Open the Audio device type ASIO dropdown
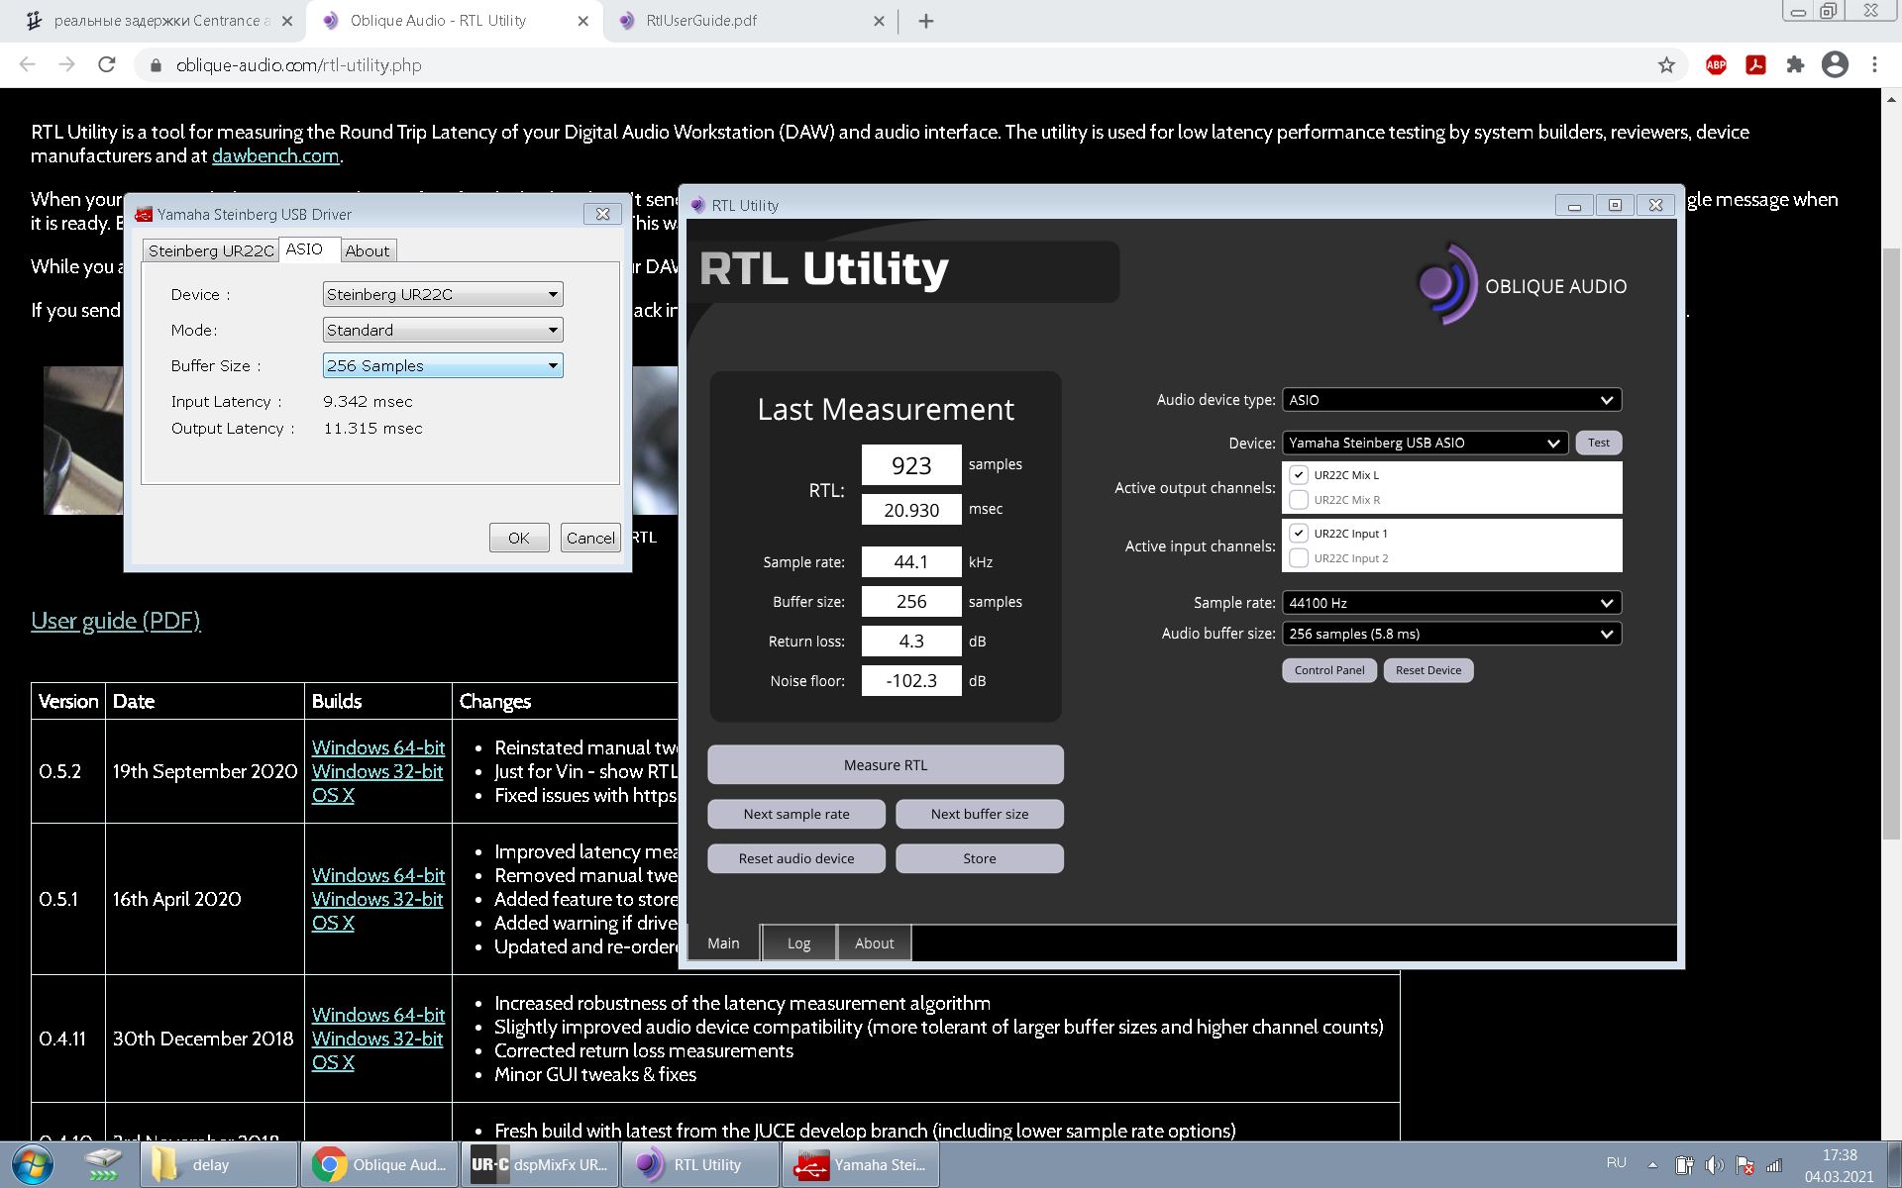Viewport: 1902px width, 1188px height. pos(1451,400)
